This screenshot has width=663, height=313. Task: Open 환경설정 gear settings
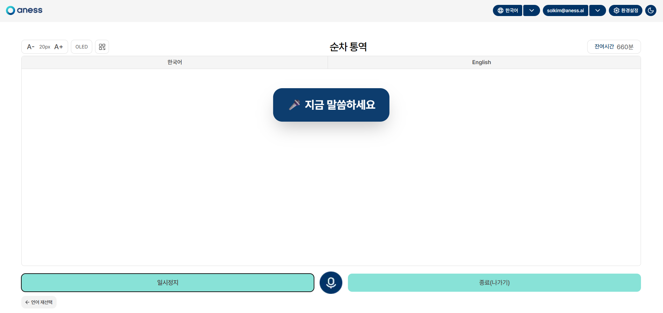[x=625, y=10]
